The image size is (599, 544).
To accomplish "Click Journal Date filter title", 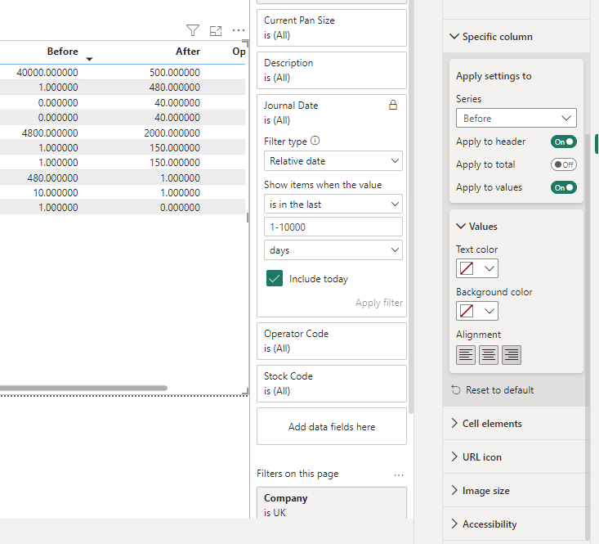I will pyautogui.click(x=291, y=106).
